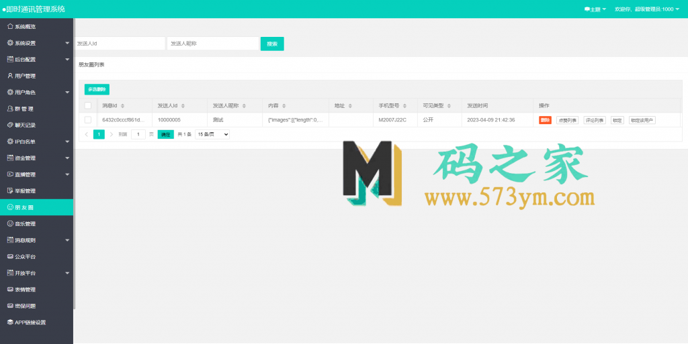The image size is (688, 344).
Task: Expand the 用户角色 submenu arrow
Action: tap(67, 93)
